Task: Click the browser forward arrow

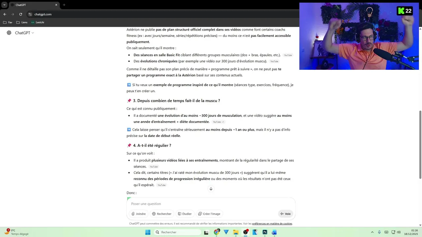Action: tap(13, 14)
